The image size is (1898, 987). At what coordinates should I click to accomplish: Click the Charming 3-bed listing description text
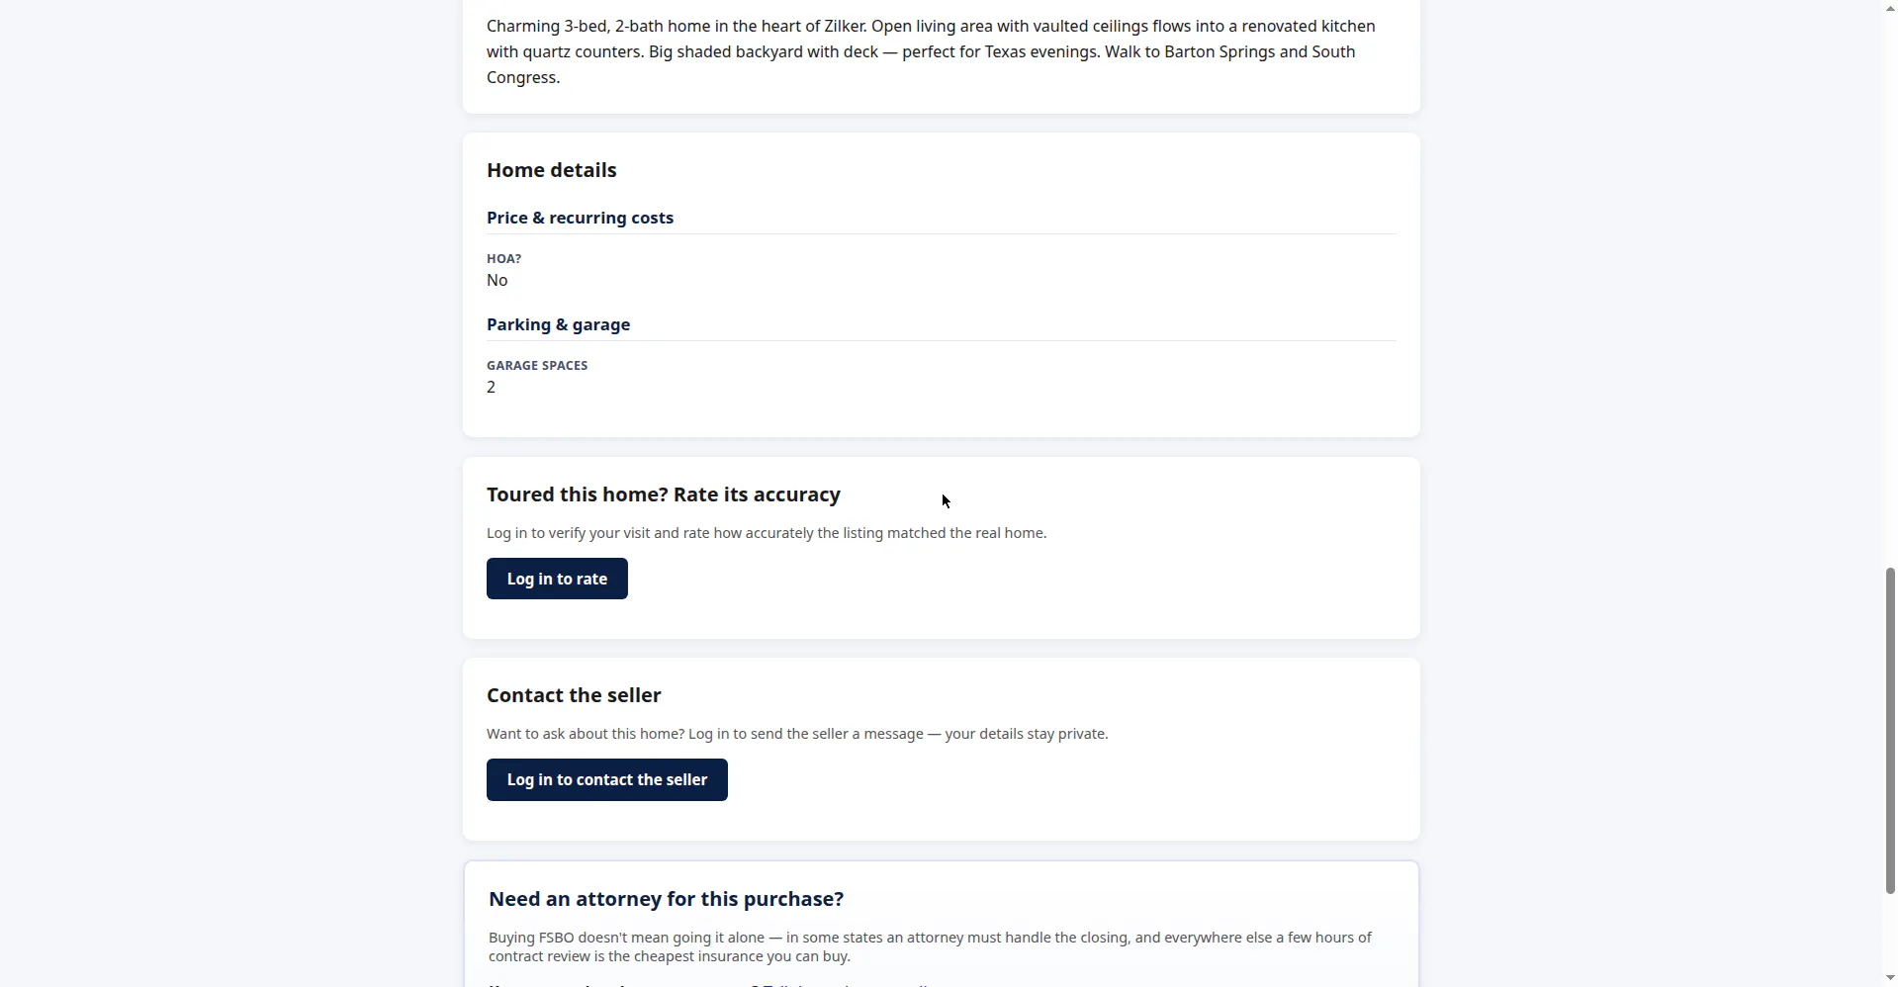click(931, 51)
